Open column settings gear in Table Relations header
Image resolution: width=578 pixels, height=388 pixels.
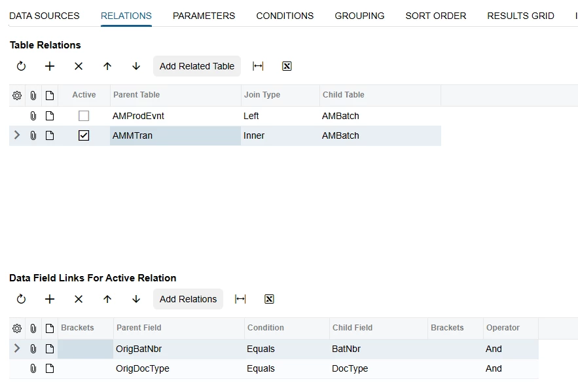click(x=17, y=96)
